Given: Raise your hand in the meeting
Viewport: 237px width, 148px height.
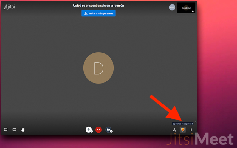Looking at the screenshot, I should pyautogui.click(x=23, y=129).
